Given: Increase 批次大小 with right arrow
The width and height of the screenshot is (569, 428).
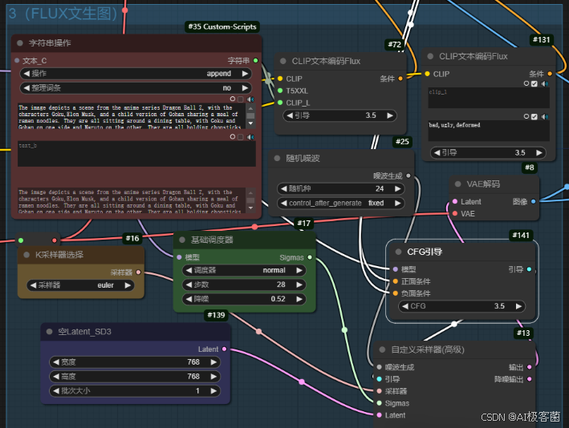Looking at the screenshot, I should (213, 390).
